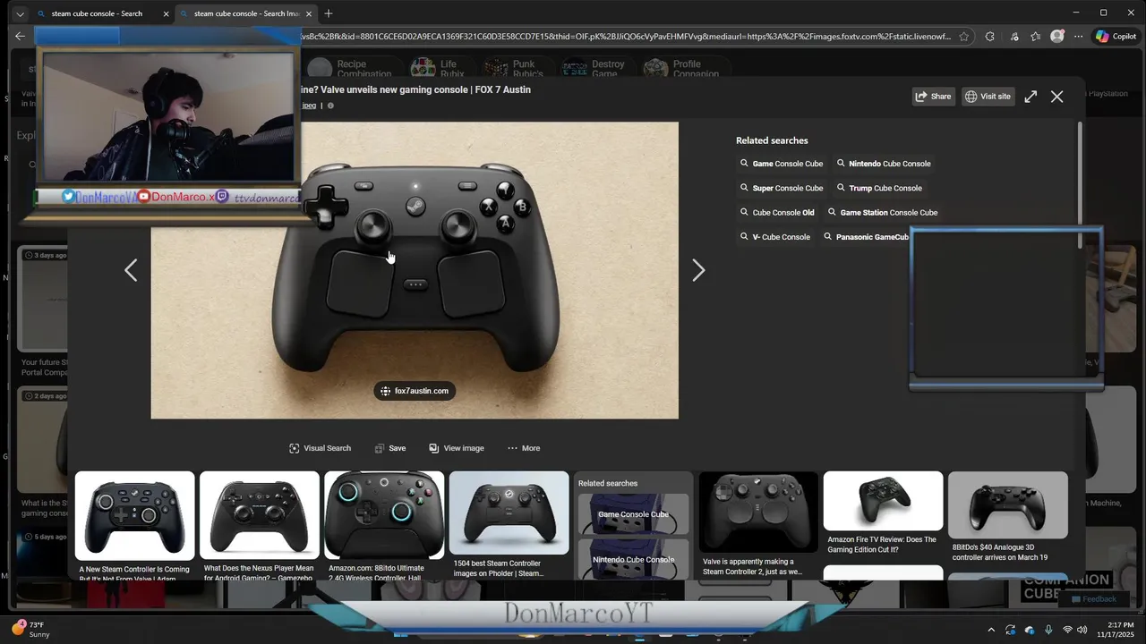This screenshot has width=1146, height=644.
Task: Click the Feedback button
Action: (x=1093, y=599)
